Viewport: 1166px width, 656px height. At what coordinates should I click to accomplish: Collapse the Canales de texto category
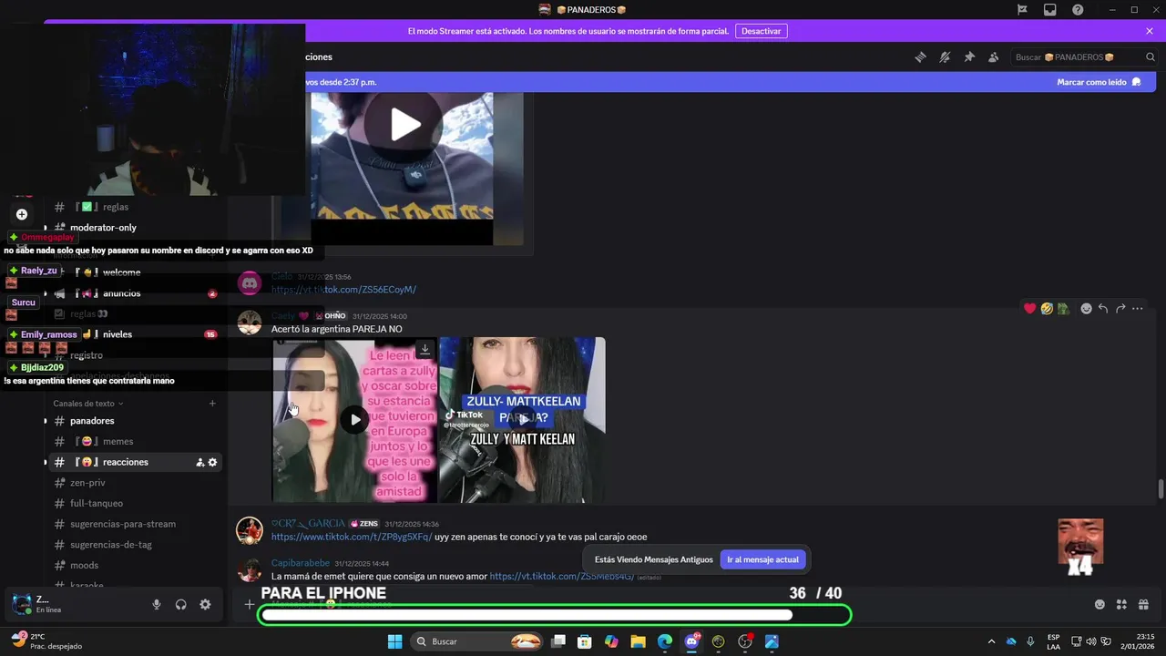pos(87,404)
